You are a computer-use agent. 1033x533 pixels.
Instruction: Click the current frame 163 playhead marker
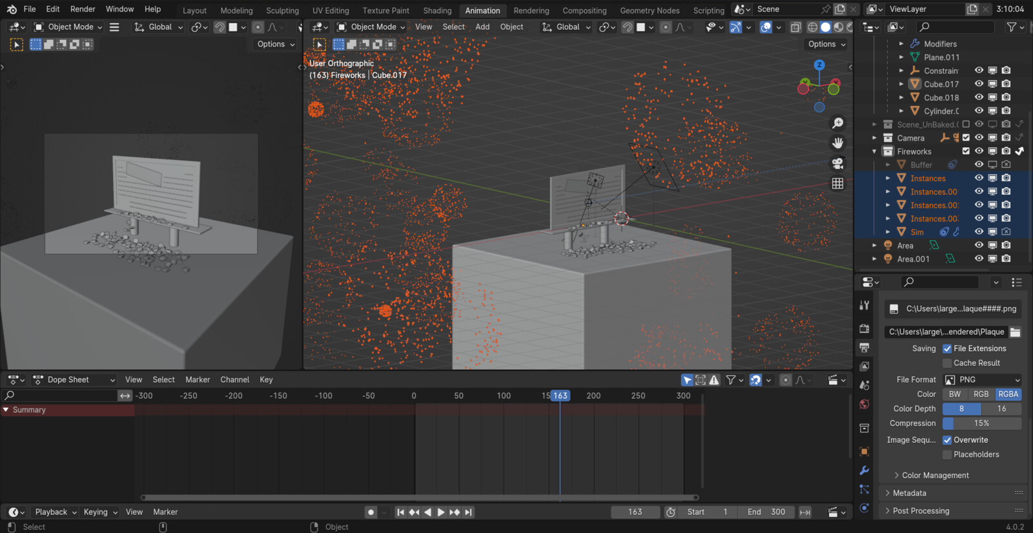click(560, 396)
